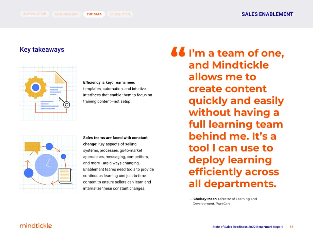This screenshot has height=242, width=313.
Task: Click the Chelsey Moon attribution name
Action: point(205,199)
